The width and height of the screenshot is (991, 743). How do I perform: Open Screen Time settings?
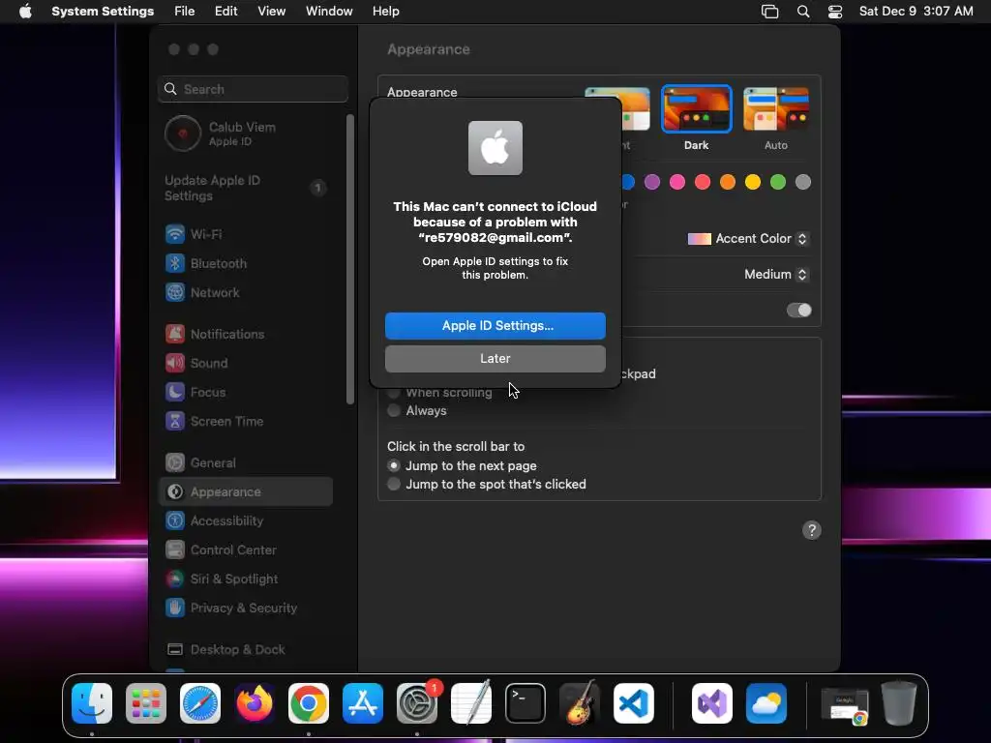pos(247,421)
